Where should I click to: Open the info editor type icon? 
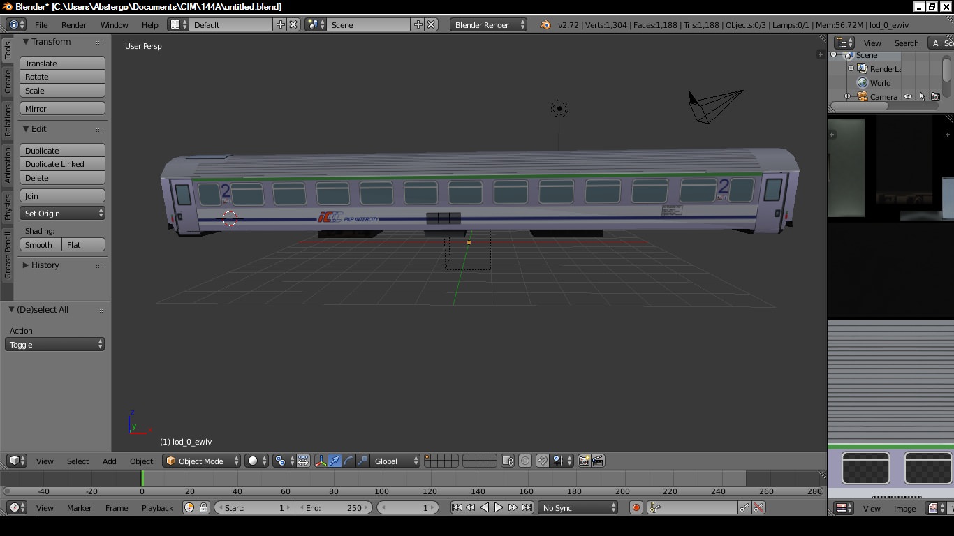(16, 24)
